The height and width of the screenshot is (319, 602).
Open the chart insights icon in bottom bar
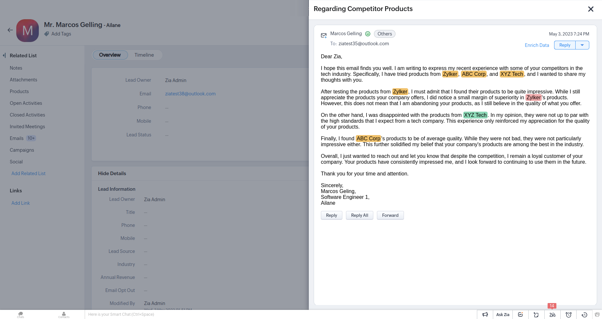point(520,314)
